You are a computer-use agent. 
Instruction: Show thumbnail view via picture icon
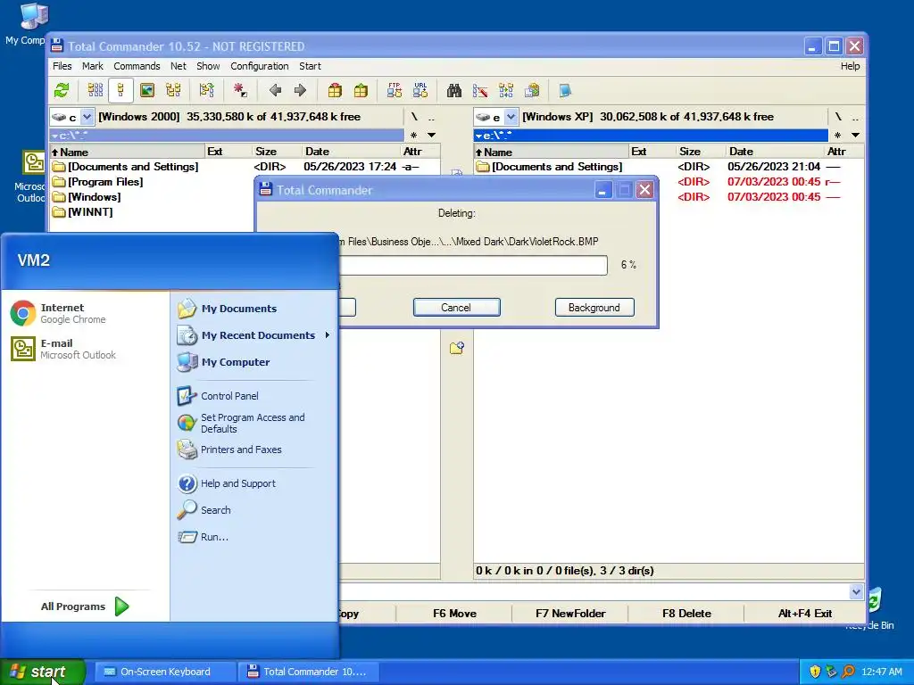147,90
